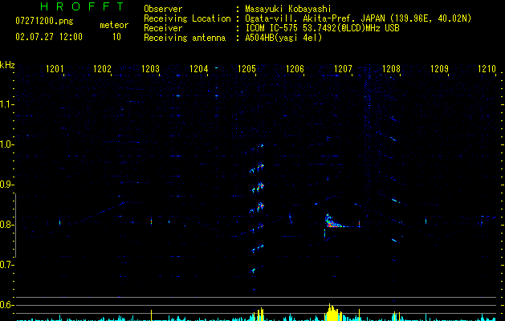Click the Receiver label
This screenshot has height=321, width=505.
pos(163,28)
